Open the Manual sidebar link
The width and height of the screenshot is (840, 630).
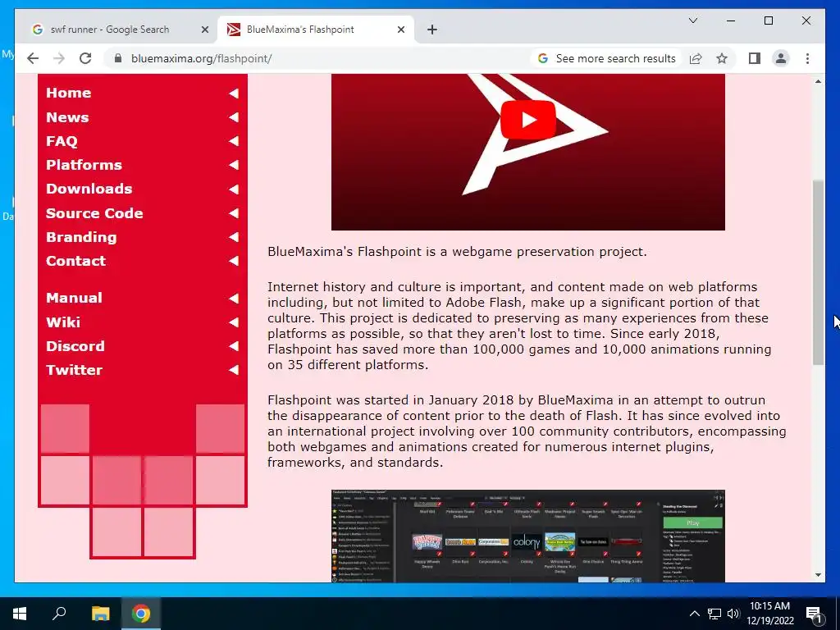pos(74,298)
